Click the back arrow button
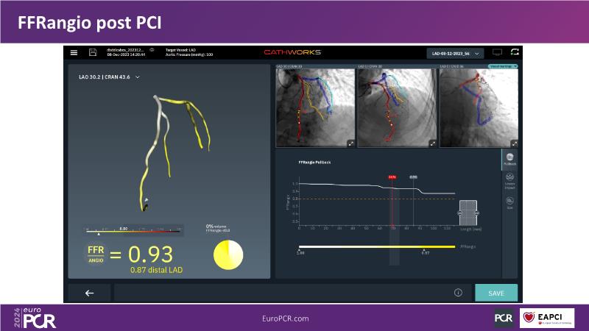Viewport: 589px width, 331px height. click(x=89, y=293)
